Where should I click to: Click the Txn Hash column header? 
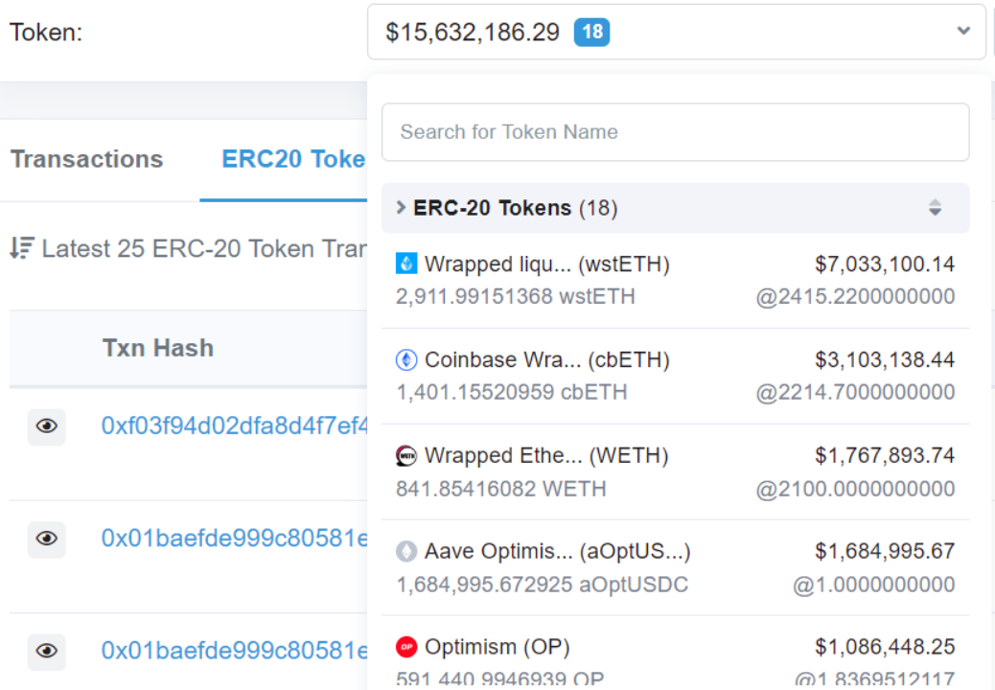[x=158, y=348]
